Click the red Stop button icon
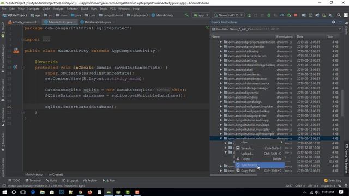 (296, 15)
